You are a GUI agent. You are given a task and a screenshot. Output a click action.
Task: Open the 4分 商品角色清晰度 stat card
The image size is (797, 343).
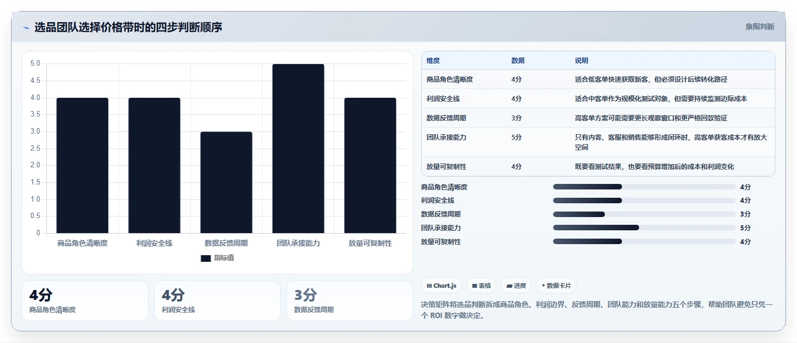pos(85,300)
